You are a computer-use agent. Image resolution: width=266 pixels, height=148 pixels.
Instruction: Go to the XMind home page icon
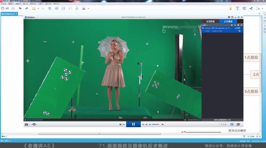tap(3, 8)
